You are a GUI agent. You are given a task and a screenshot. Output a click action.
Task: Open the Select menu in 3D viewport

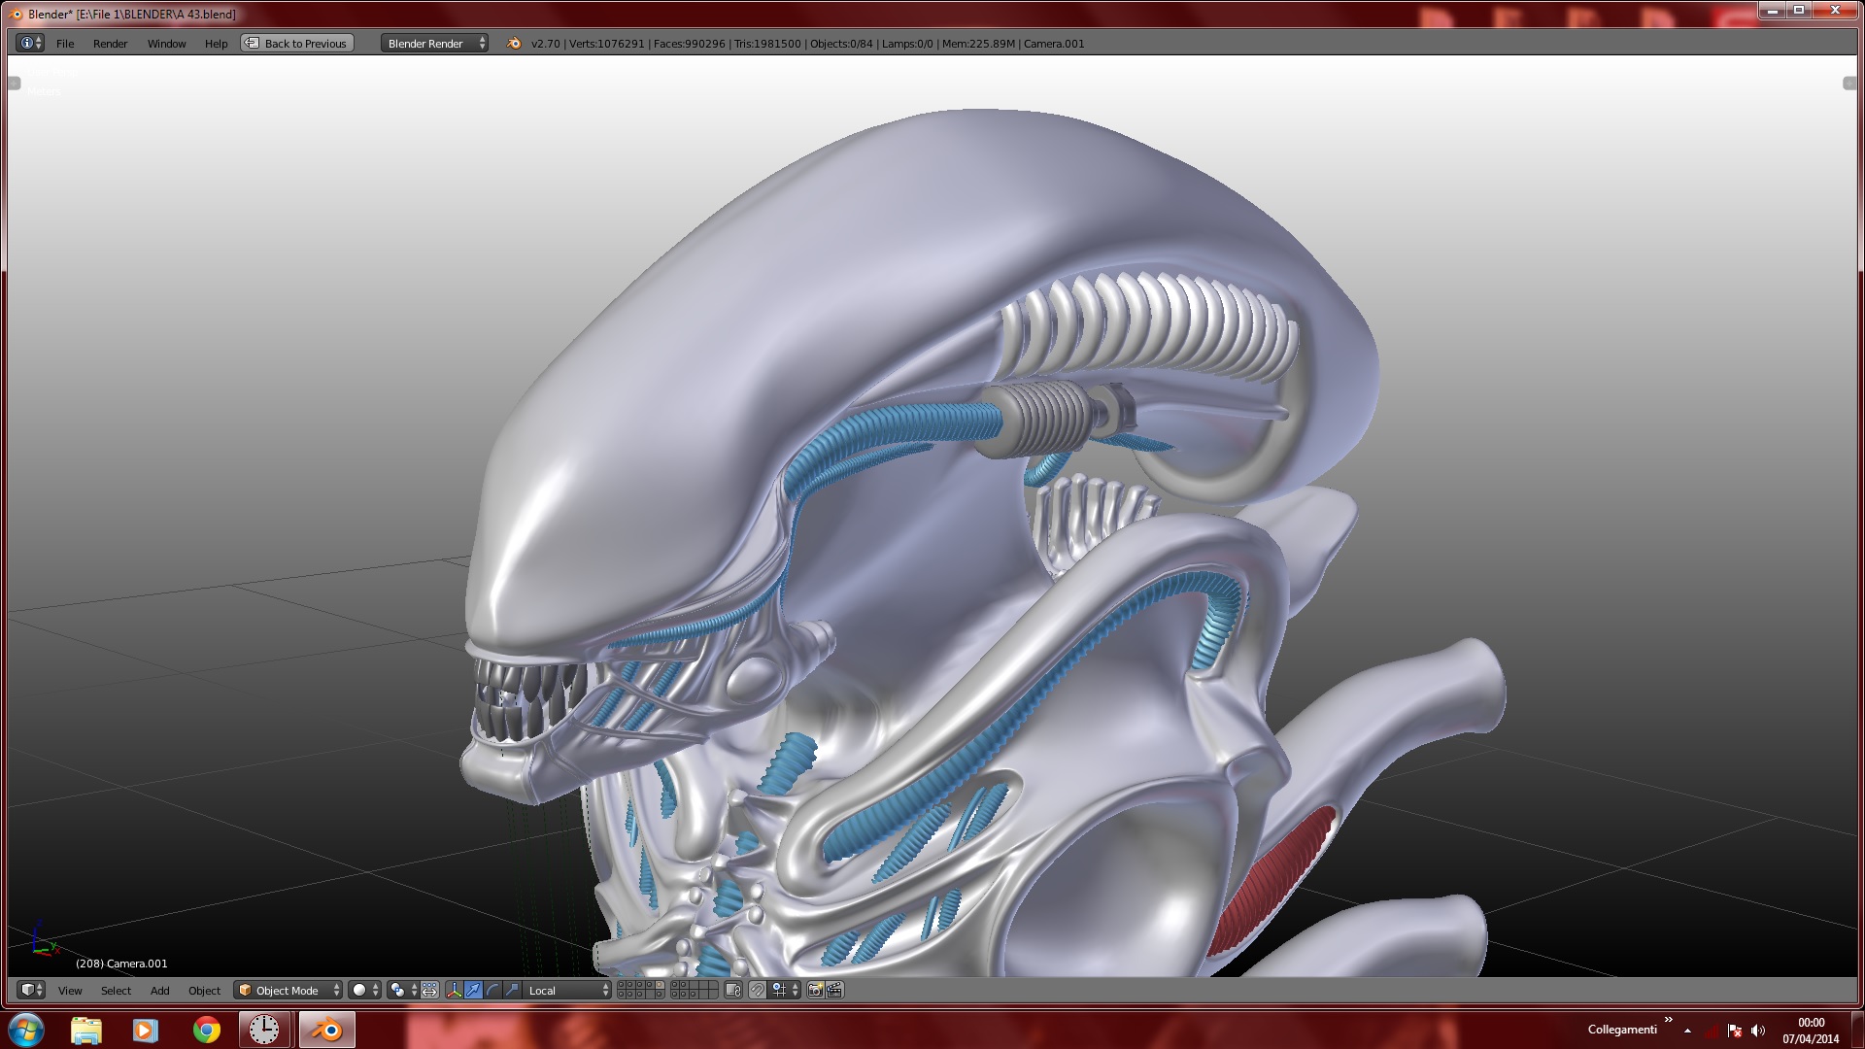tap(116, 991)
